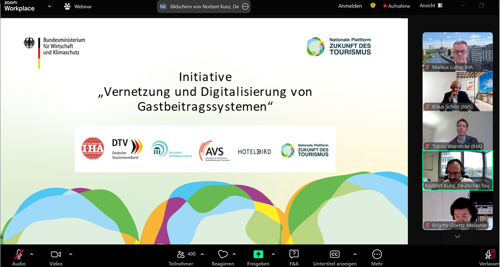Select Klaus Schön (AVS) video tile
Image resolution: width=500 pixels, height=267 pixels.
457,92
